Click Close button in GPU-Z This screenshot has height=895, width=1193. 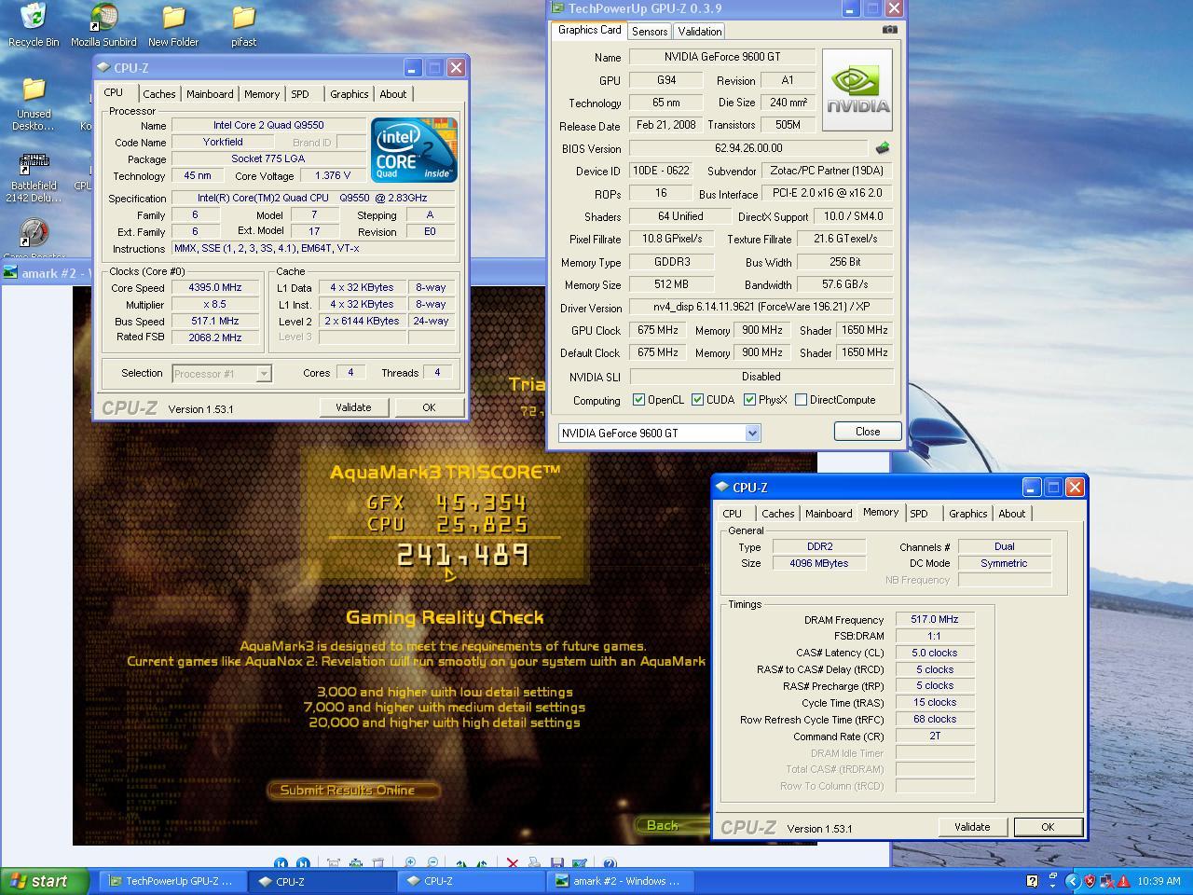point(868,432)
